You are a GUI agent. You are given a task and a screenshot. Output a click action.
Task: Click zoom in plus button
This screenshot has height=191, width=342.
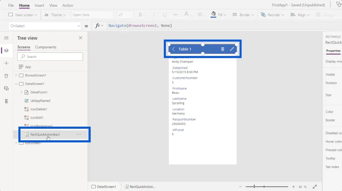[x=293, y=187]
